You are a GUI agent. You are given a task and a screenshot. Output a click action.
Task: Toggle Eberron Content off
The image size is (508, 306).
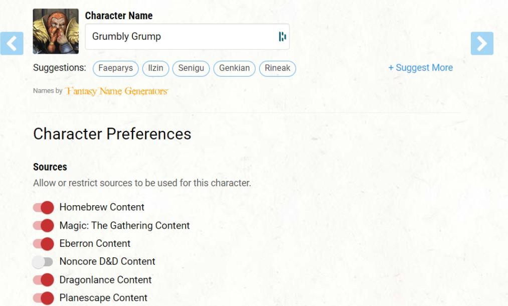pyautogui.click(x=43, y=244)
